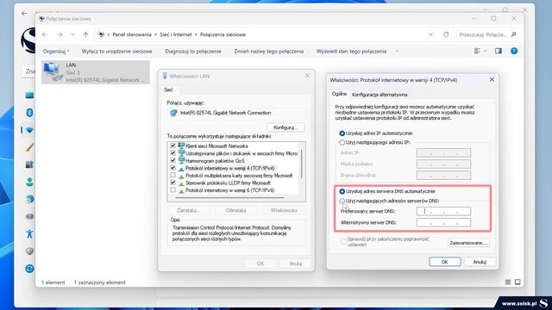Select the LAN network connection item
The height and width of the screenshot is (310, 552).
tap(96, 72)
